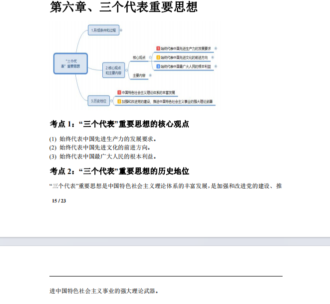Select the 1.形成条件和过程 mind map node

[103, 30]
